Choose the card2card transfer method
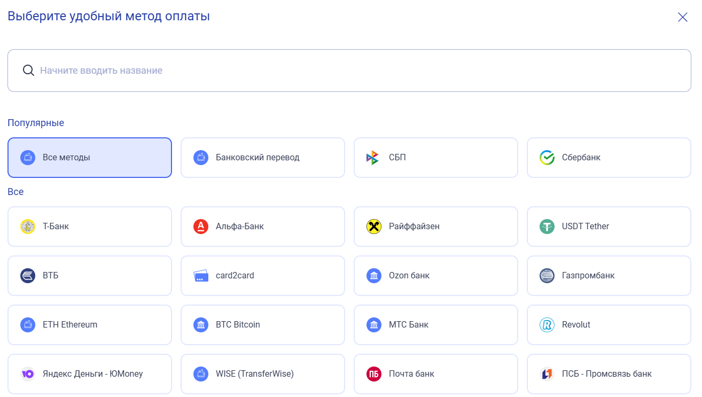Screen dimensions: 702x397 [x=263, y=276]
